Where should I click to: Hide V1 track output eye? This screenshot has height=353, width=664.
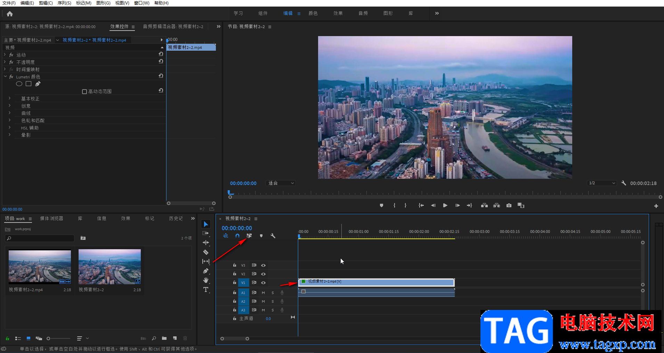[x=264, y=283]
